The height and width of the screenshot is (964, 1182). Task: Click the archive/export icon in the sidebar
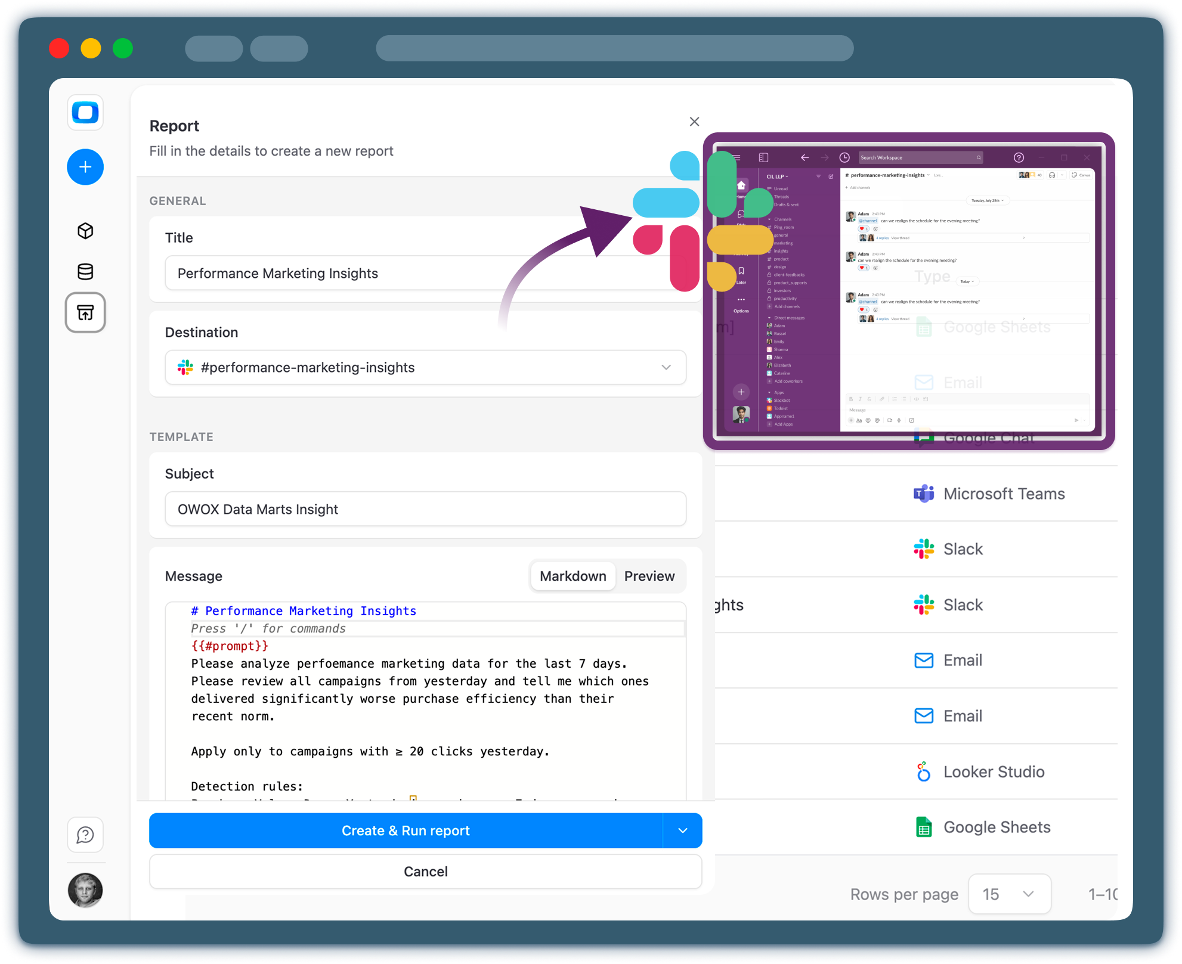pyautogui.click(x=85, y=312)
